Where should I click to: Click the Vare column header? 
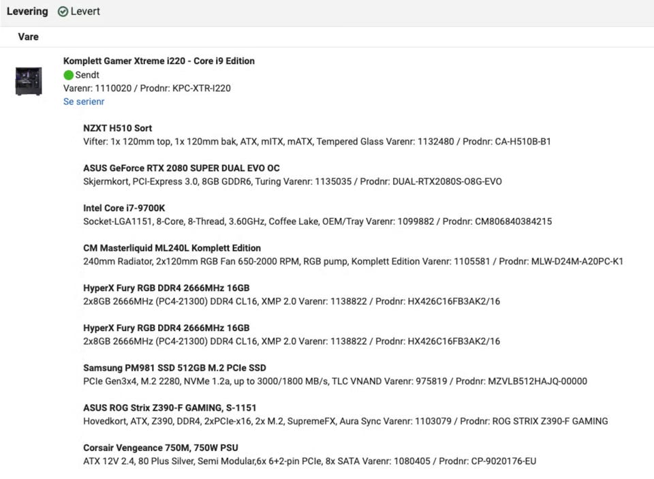click(x=29, y=37)
